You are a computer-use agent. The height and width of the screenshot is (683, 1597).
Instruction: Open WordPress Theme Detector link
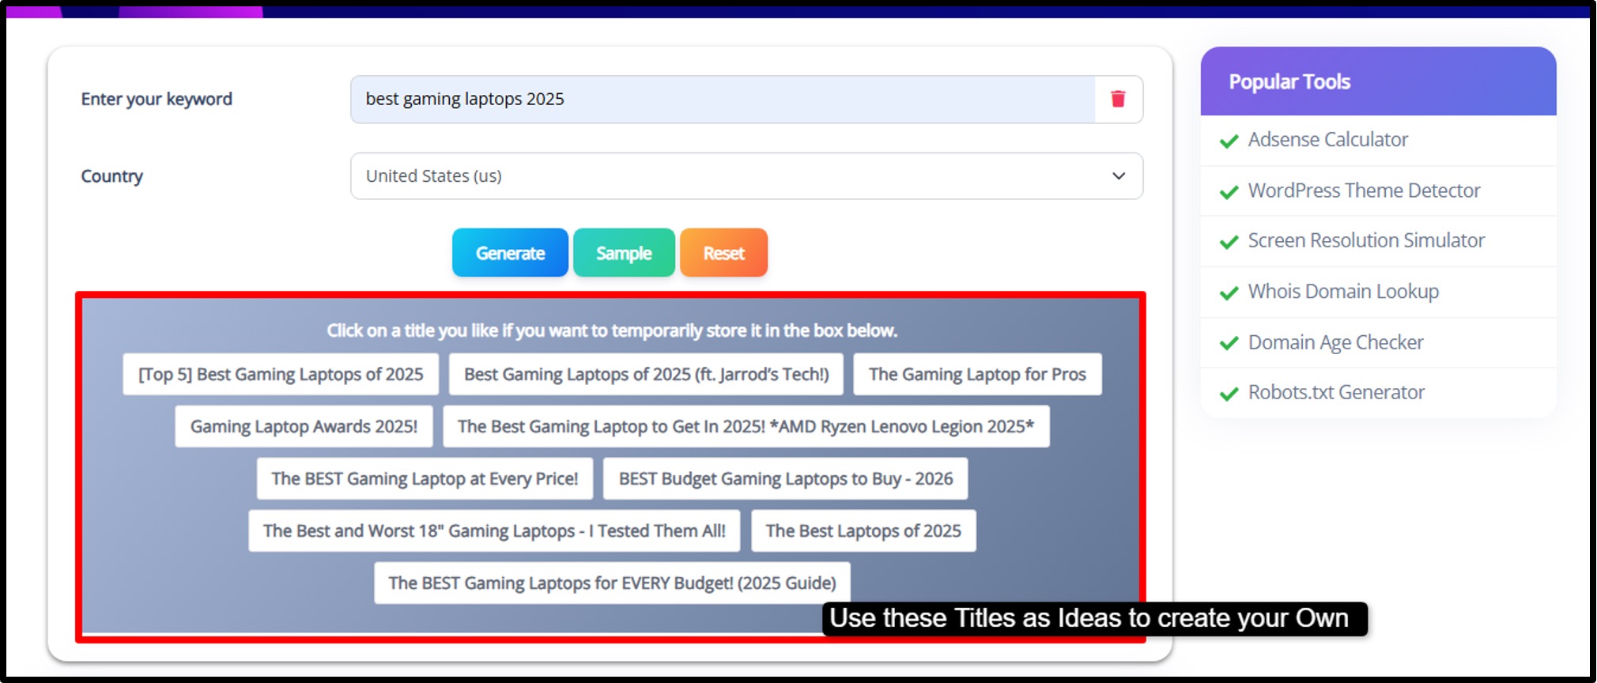point(1364,191)
